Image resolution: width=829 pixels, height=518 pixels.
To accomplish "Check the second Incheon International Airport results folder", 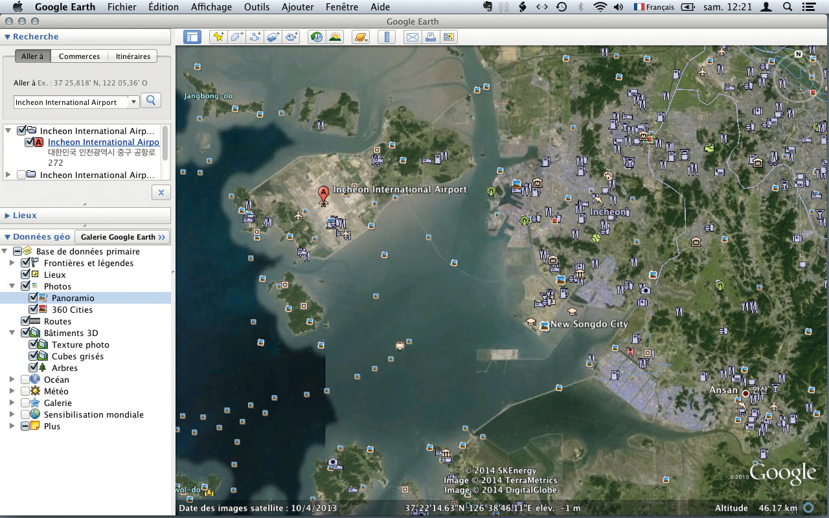I will pyautogui.click(x=21, y=175).
